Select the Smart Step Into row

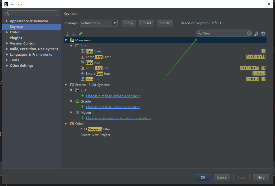[x=165, y=73]
